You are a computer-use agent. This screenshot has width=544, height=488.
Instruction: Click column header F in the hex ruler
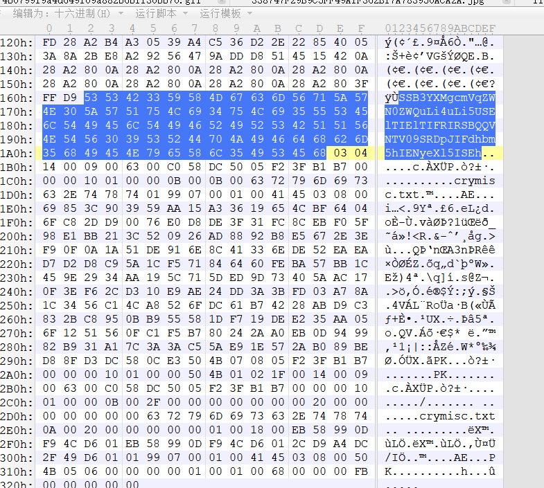tap(360, 28)
